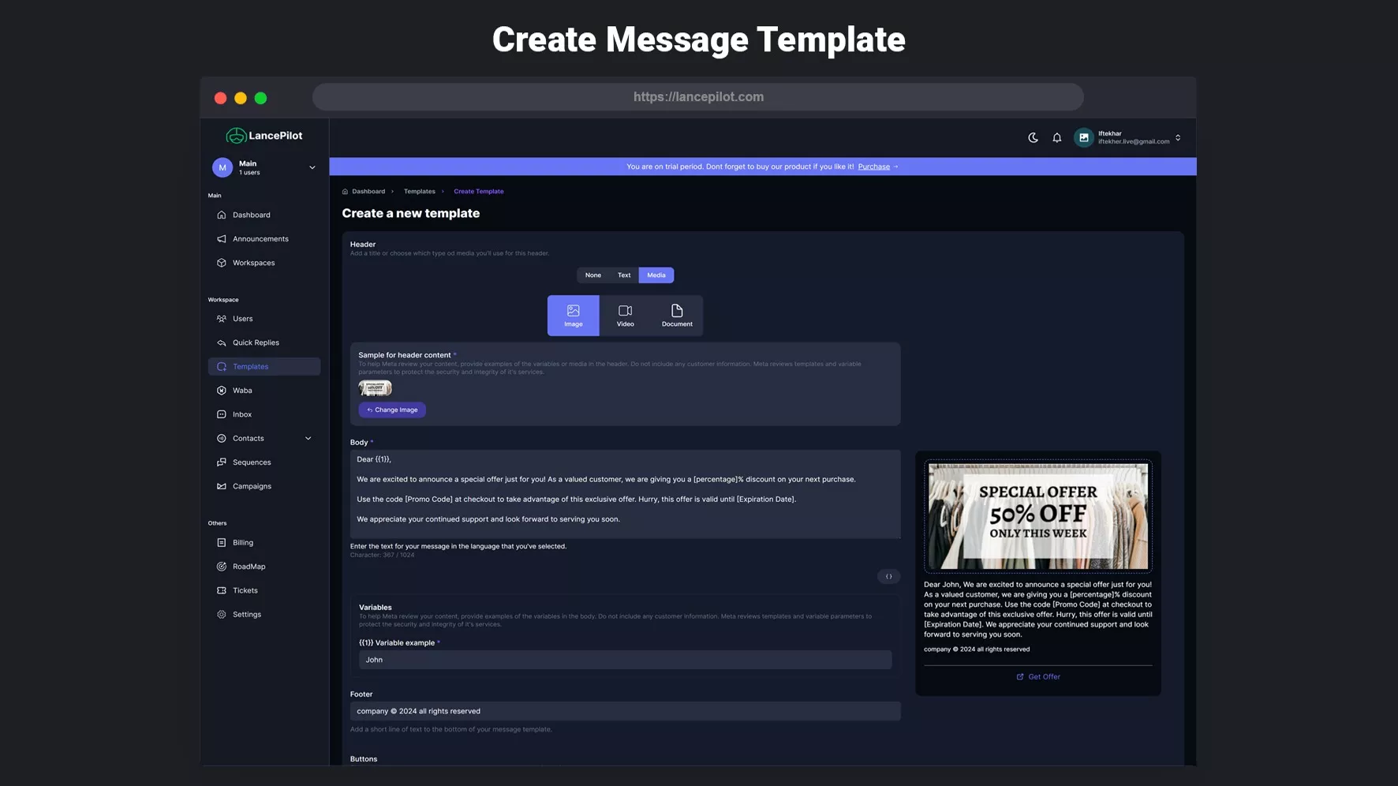Navigate to the Billing menu item
The width and height of the screenshot is (1398, 786).
243,543
